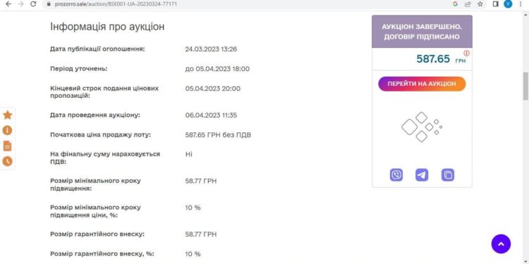
Task: Click publication date 24.03.2023 13:26
Action: click(211, 49)
